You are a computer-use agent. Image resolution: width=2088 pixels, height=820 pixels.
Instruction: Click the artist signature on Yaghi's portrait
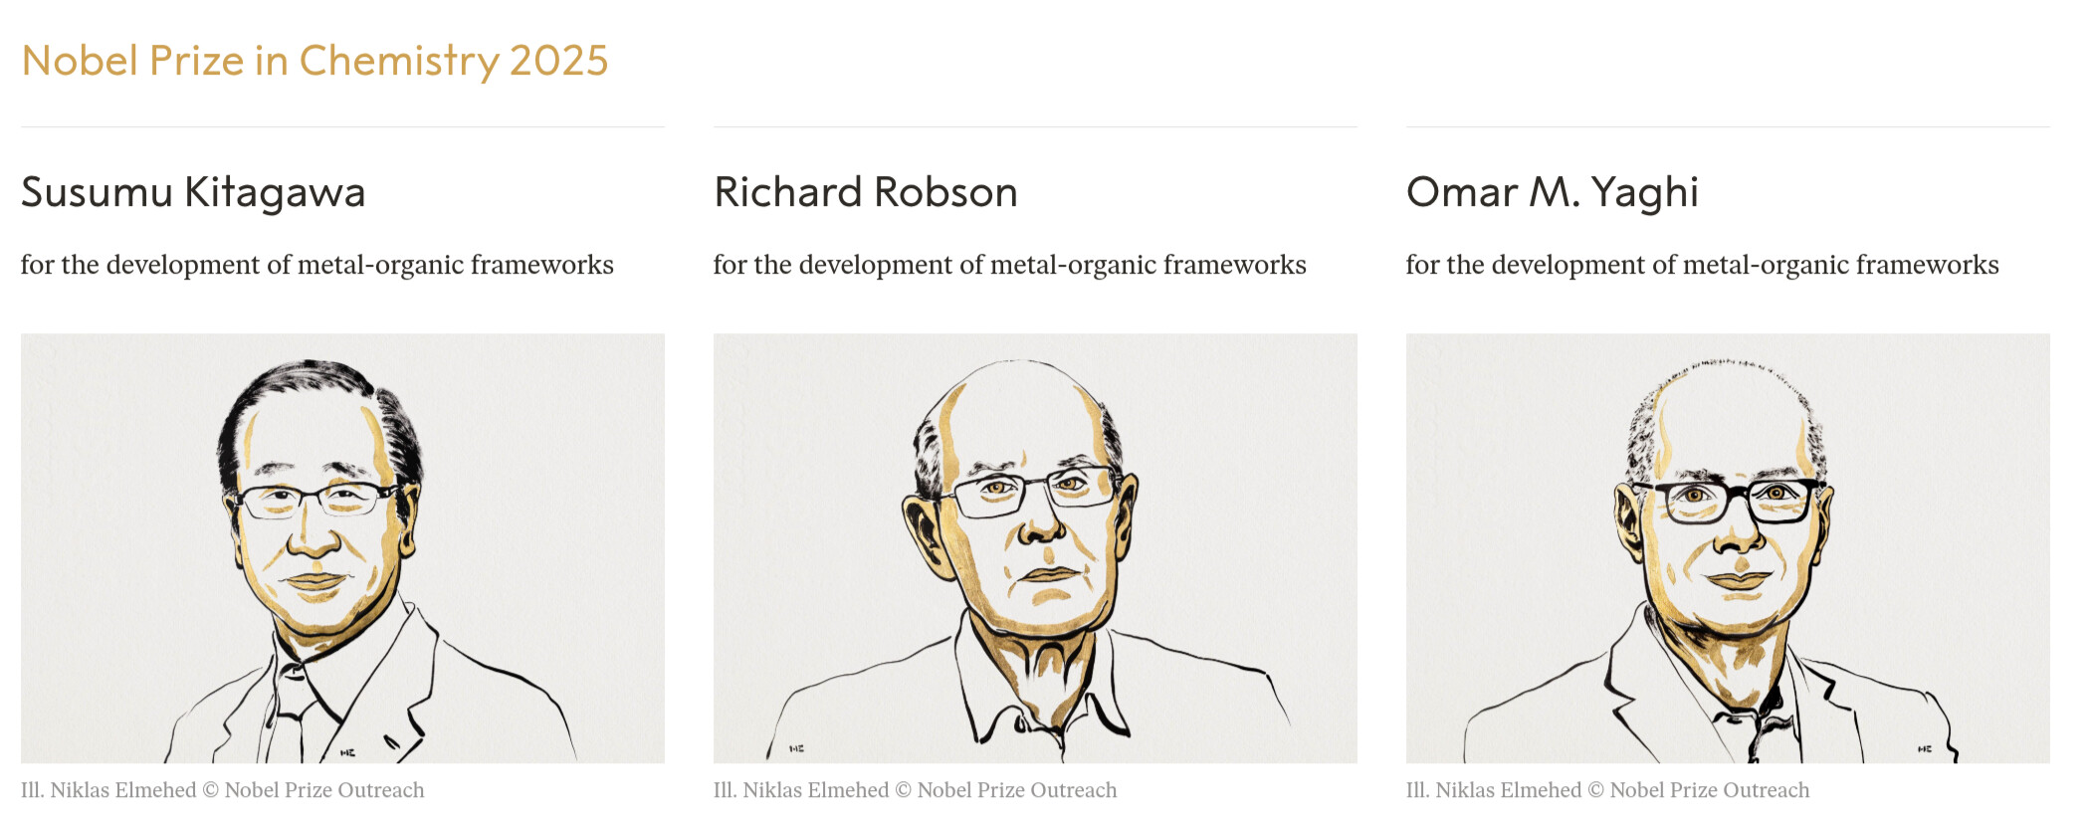(1925, 748)
